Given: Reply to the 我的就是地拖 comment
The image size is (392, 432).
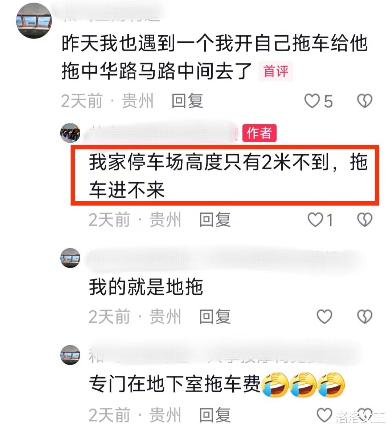Looking at the screenshot, I should [215, 316].
